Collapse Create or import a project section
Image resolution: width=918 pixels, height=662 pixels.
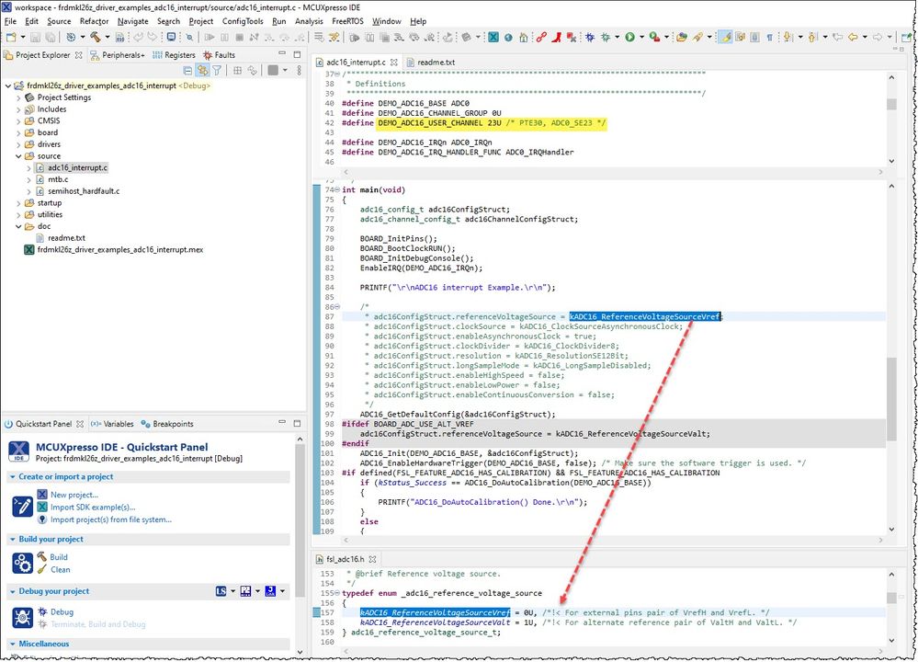click(12, 477)
